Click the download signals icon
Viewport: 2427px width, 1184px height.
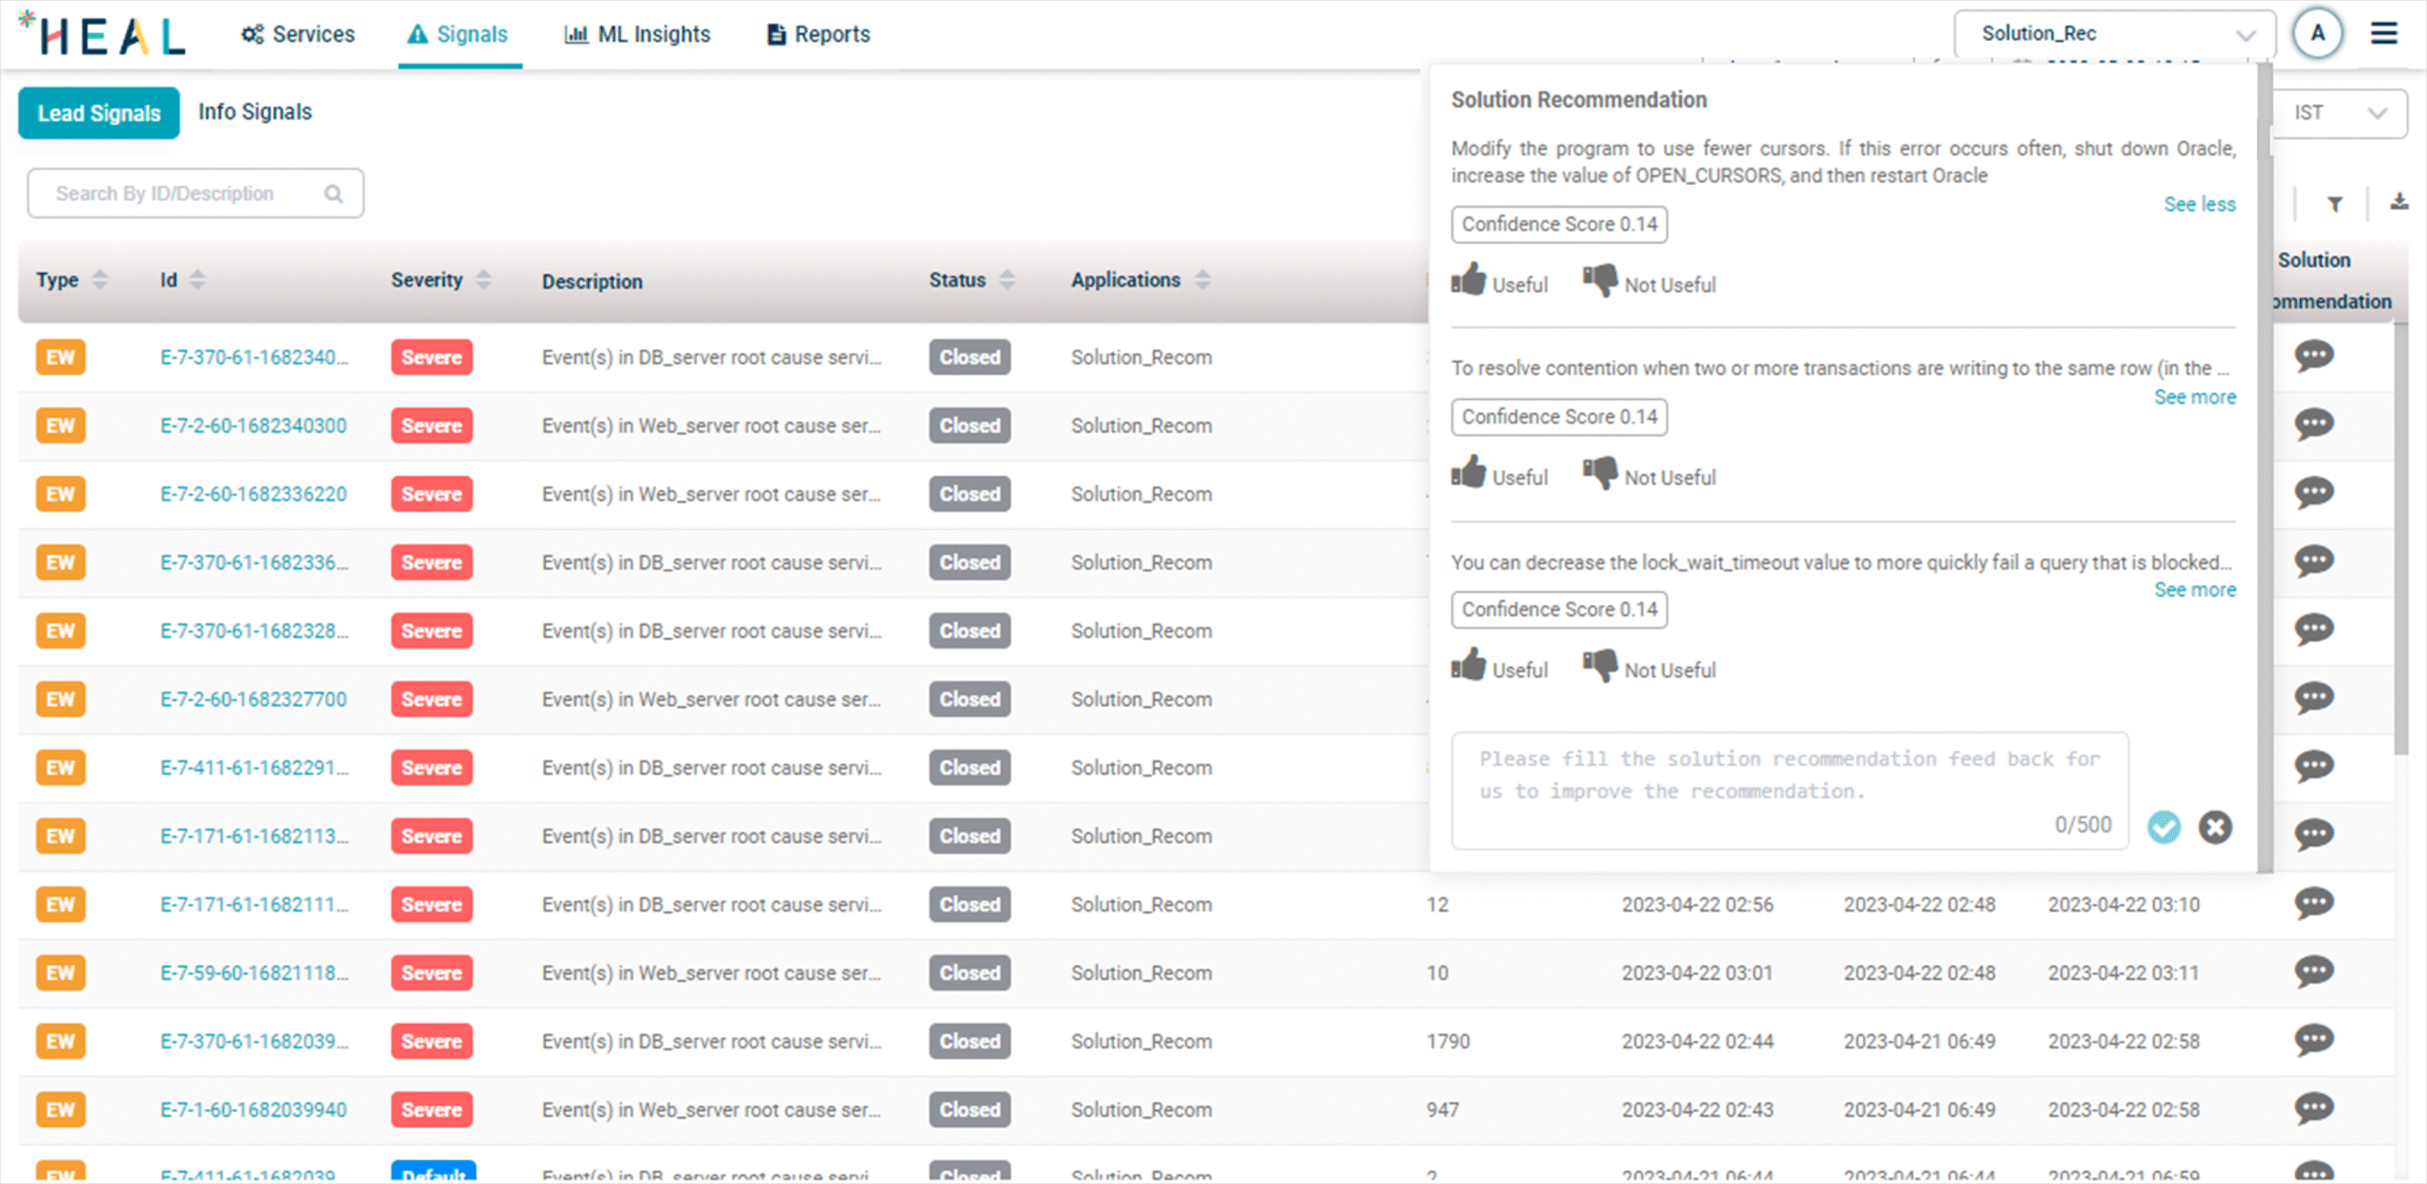click(x=2399, y=202)
